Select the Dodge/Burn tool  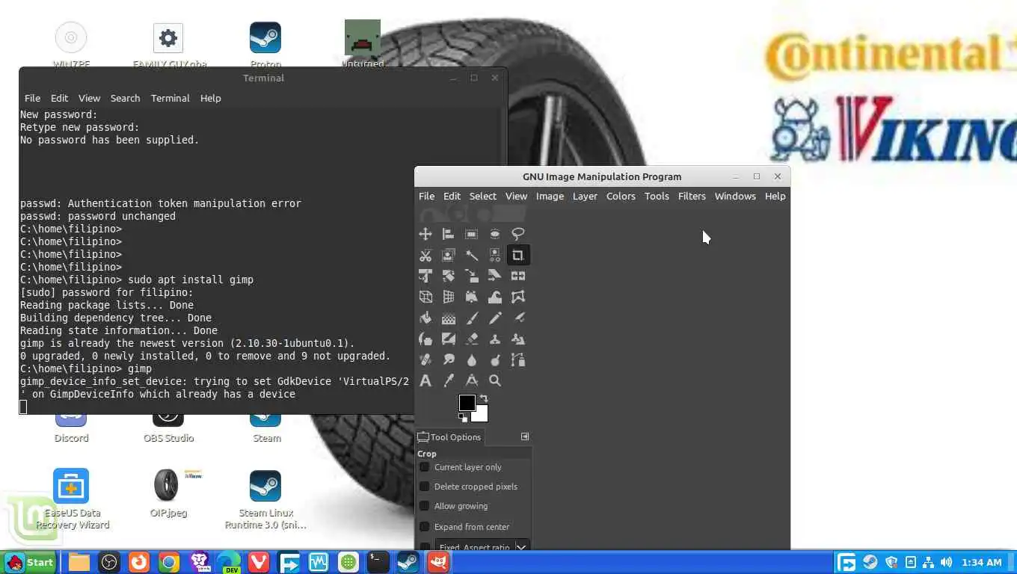click(x=495, y=359)
